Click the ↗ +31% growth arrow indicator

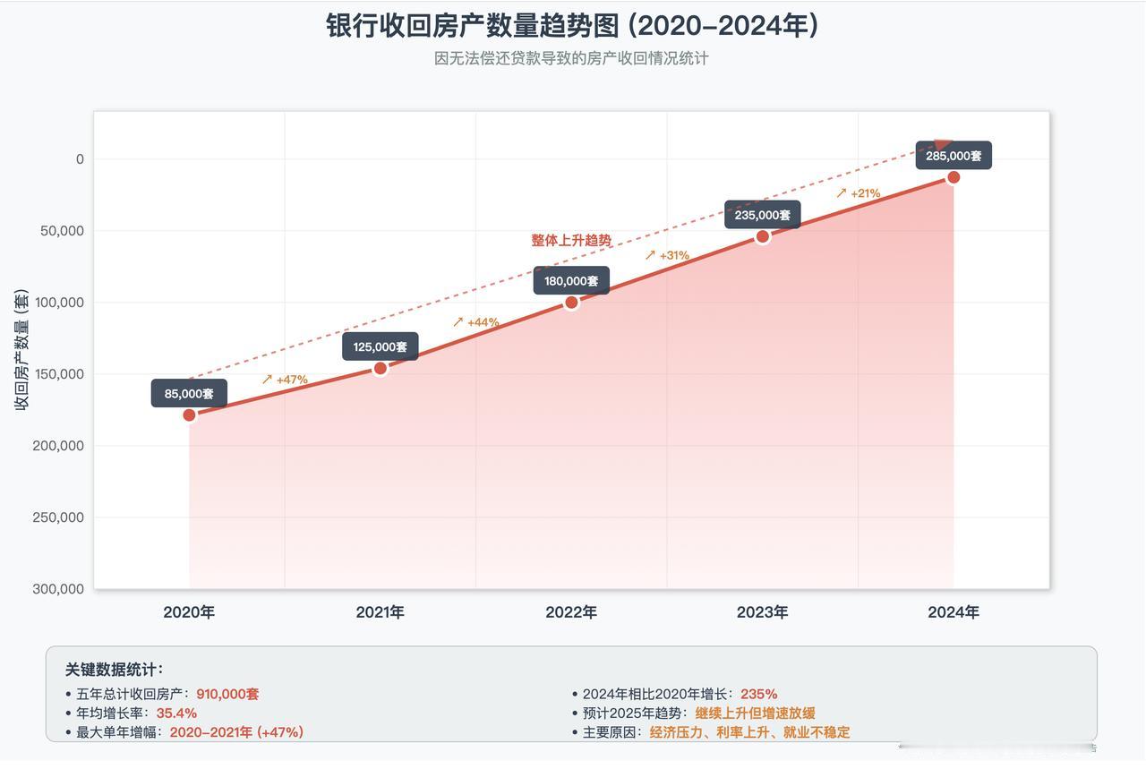(667, 255)
